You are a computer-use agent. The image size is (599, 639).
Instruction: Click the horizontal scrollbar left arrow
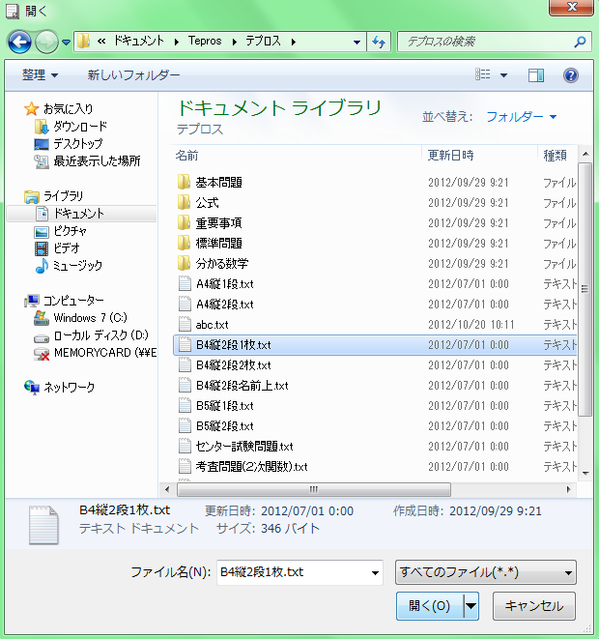pos(167,489)
